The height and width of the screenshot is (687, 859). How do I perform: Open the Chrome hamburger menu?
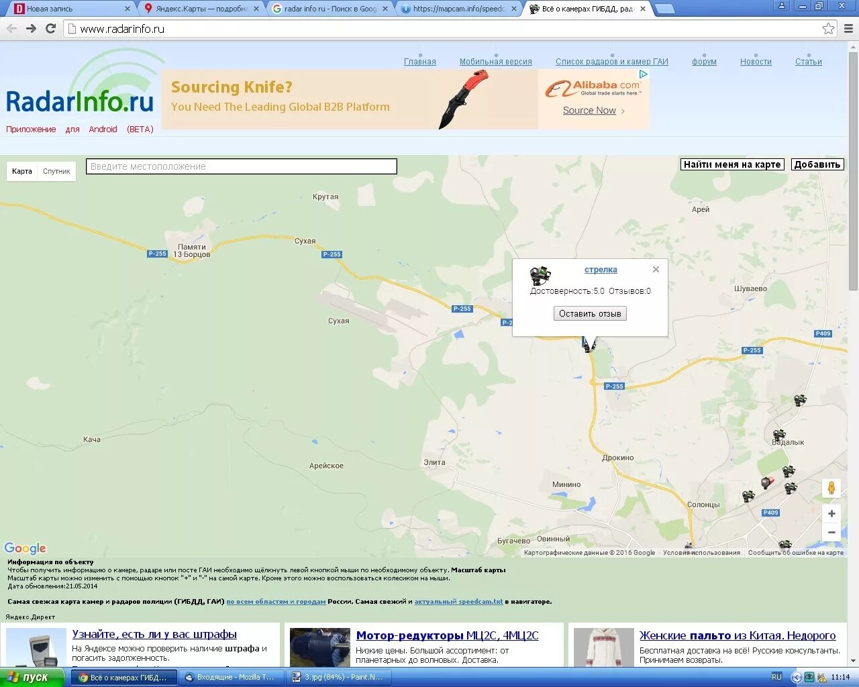click(848, 28)
